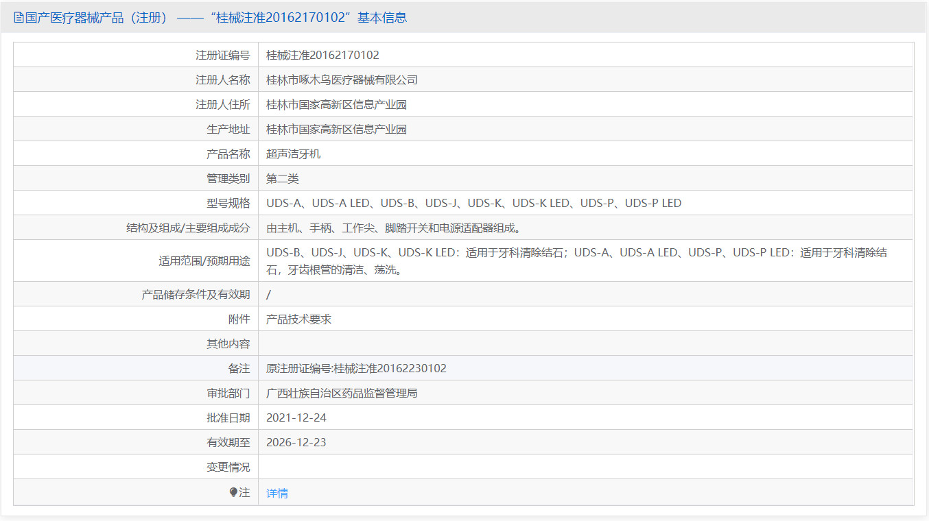Select the address value in the 生产地址 row
Screen dimensions: 929x521
(x=336, y=129)
